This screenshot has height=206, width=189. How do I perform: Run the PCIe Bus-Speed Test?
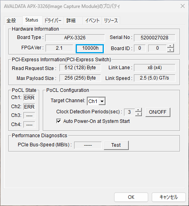pos(116,145)
